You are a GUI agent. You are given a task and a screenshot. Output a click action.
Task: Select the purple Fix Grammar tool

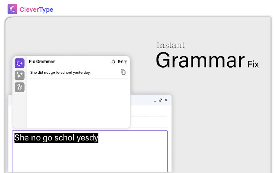tap(19, 63)
